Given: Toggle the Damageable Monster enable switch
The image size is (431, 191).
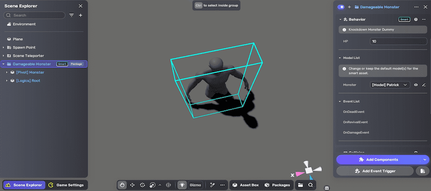Looking at the screenshot, I should pyautogui.click(x=341, y=7).
